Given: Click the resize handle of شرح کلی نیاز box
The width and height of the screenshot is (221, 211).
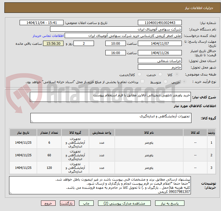Looking at the screenshot, I should (x=31, y=100).
